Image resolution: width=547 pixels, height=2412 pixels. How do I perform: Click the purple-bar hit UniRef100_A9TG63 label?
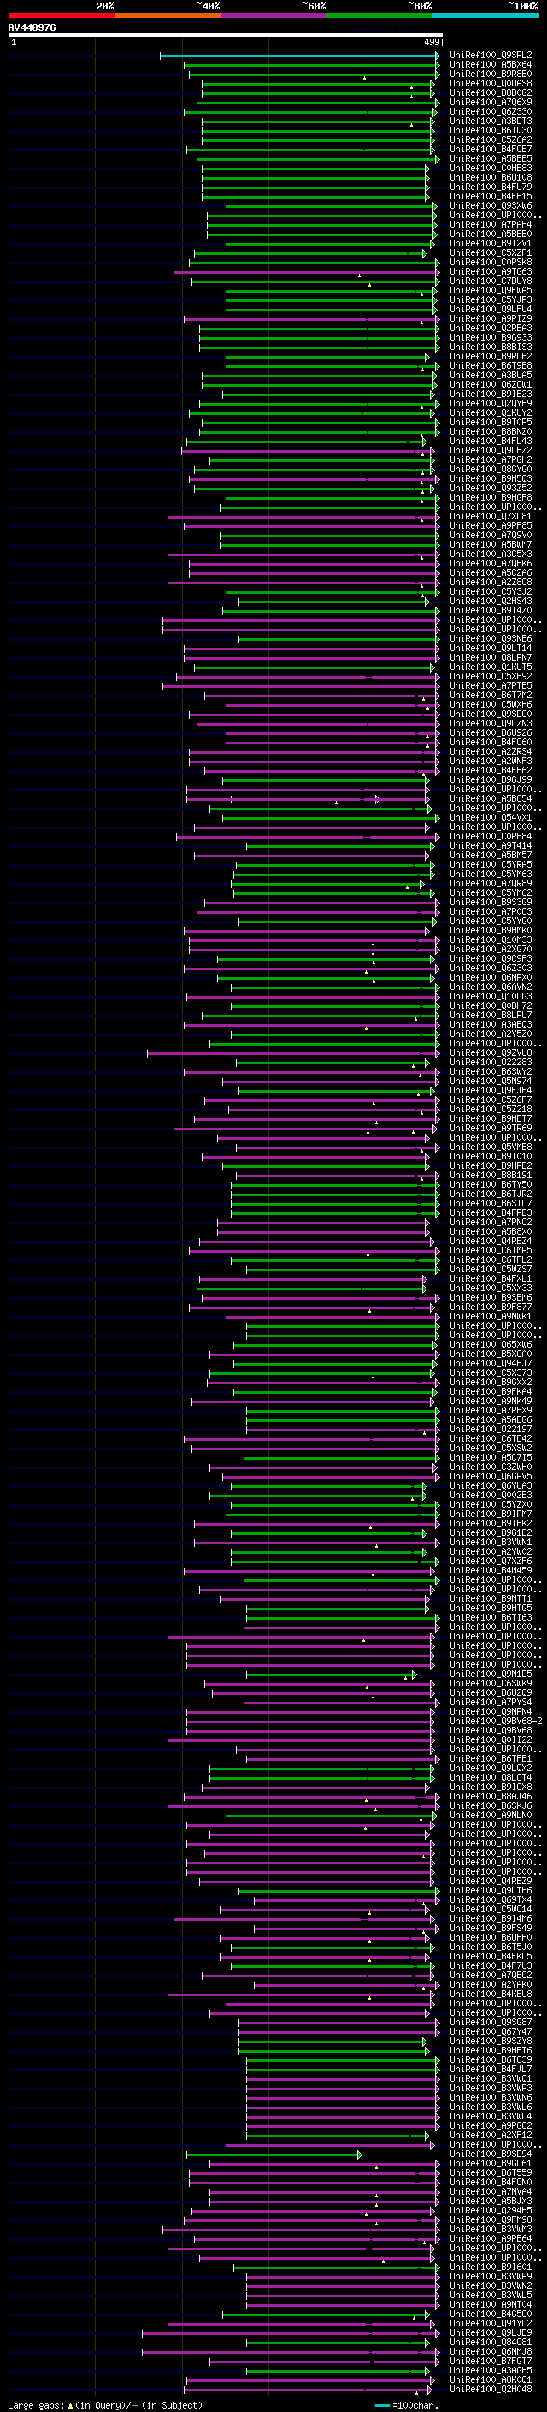[x=490, y=271]
